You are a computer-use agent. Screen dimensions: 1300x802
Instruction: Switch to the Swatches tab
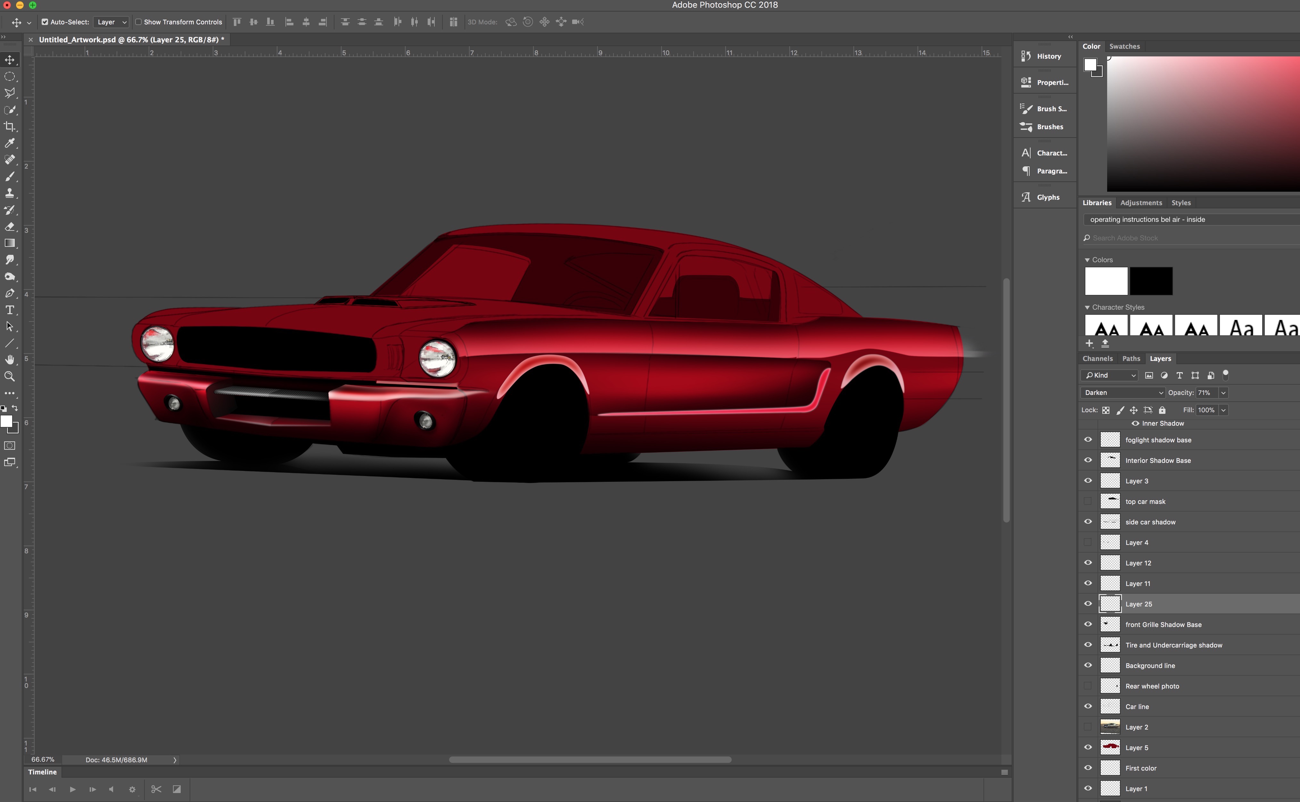(x=1124, y=47)
